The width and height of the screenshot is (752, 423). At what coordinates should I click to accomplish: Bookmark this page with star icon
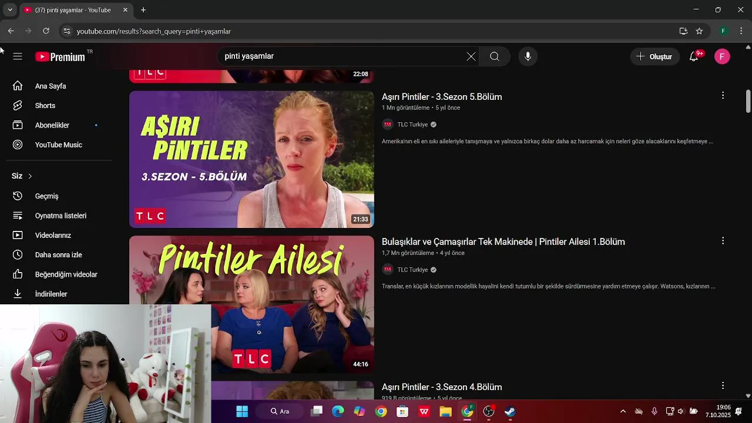click(x=699, y=31)
